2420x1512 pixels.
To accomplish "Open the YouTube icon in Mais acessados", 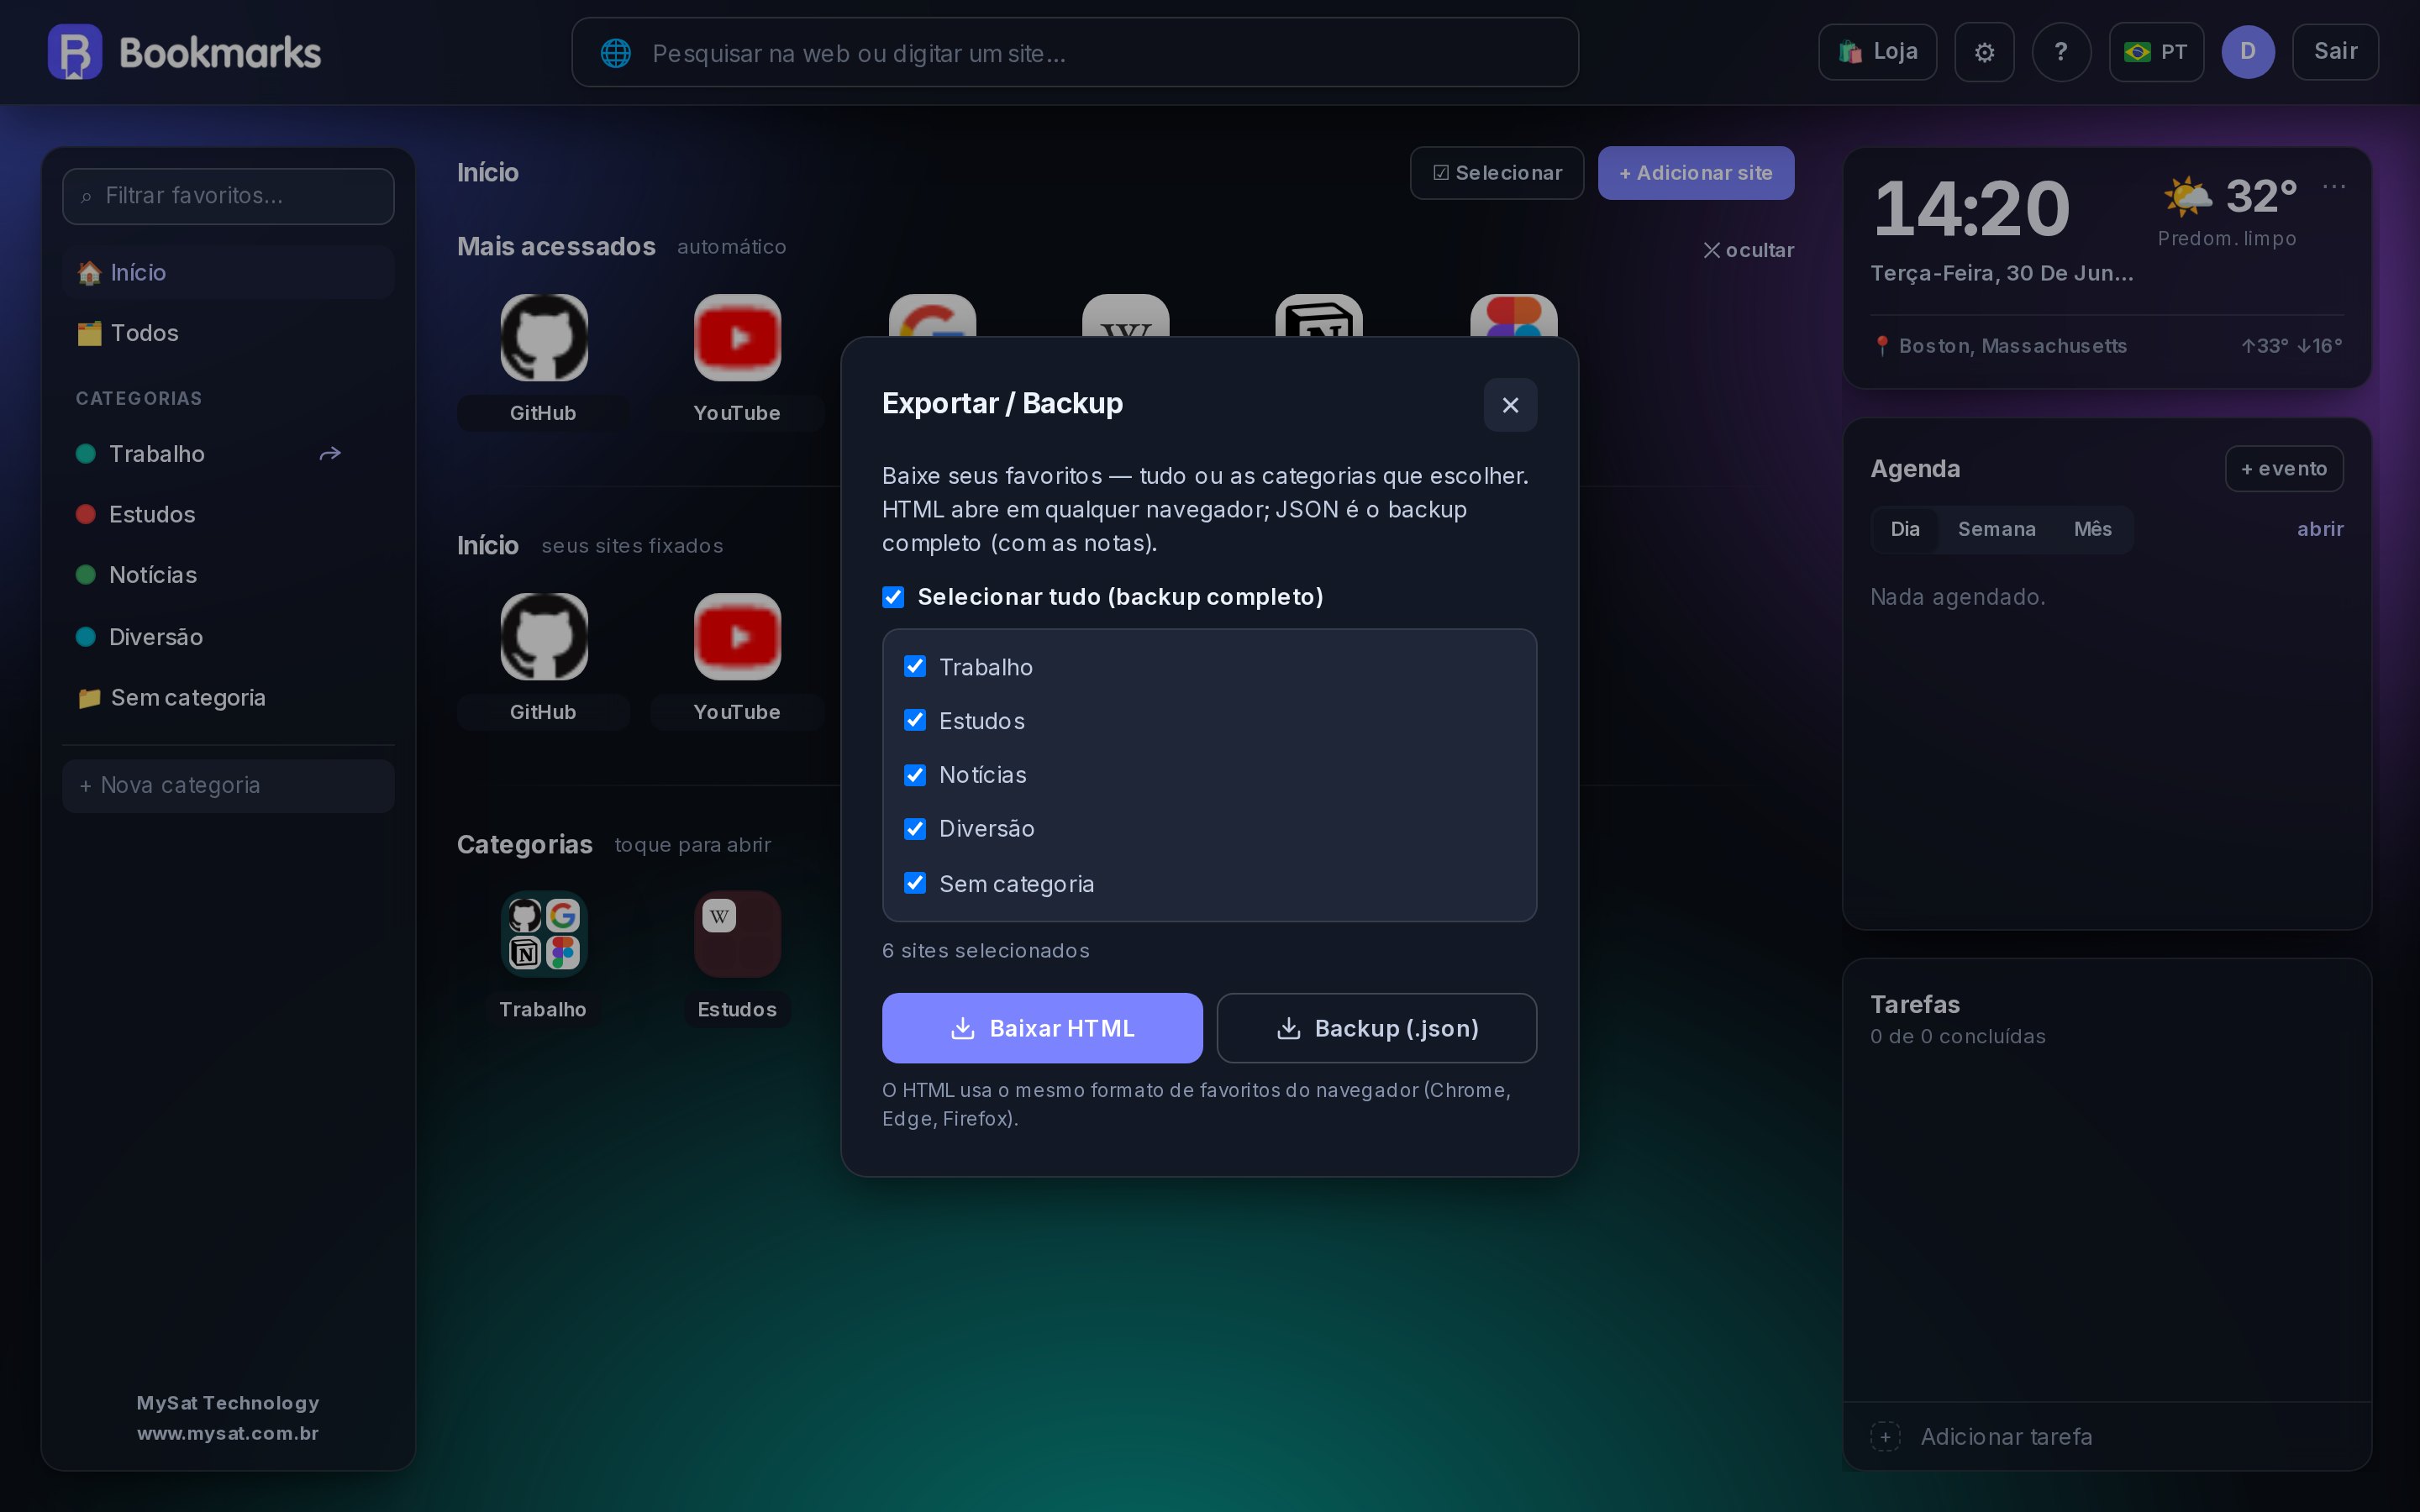I will tap(737, 337).
